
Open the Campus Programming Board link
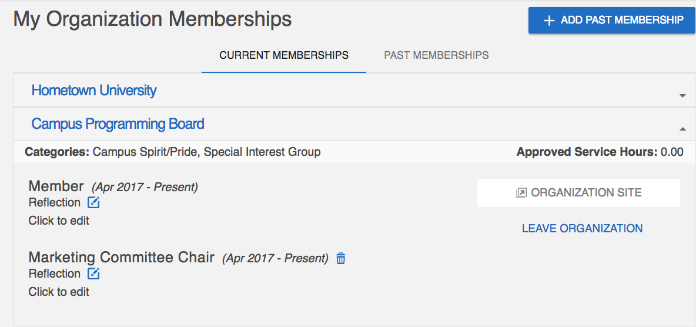point(118,124)
